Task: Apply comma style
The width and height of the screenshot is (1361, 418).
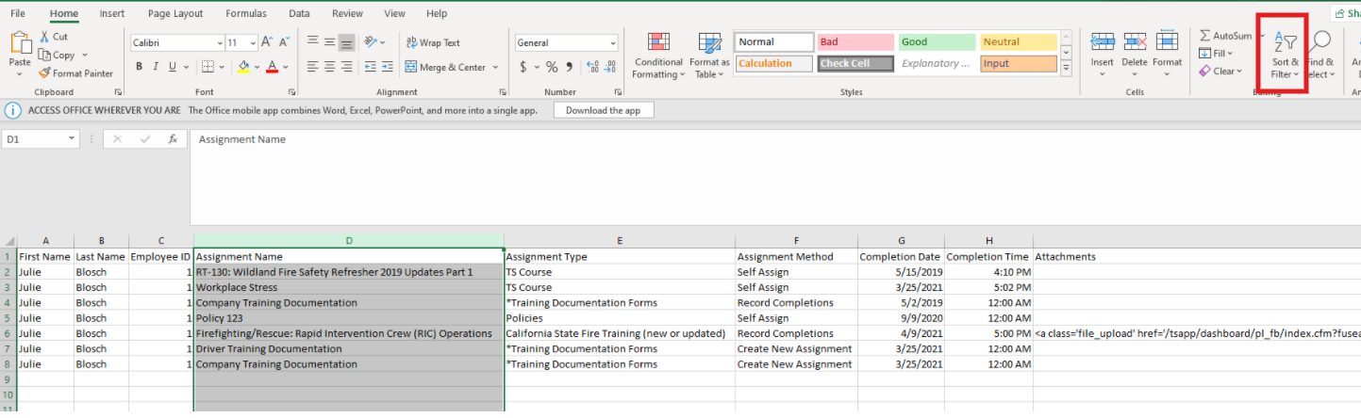Action: click(571, 67)
